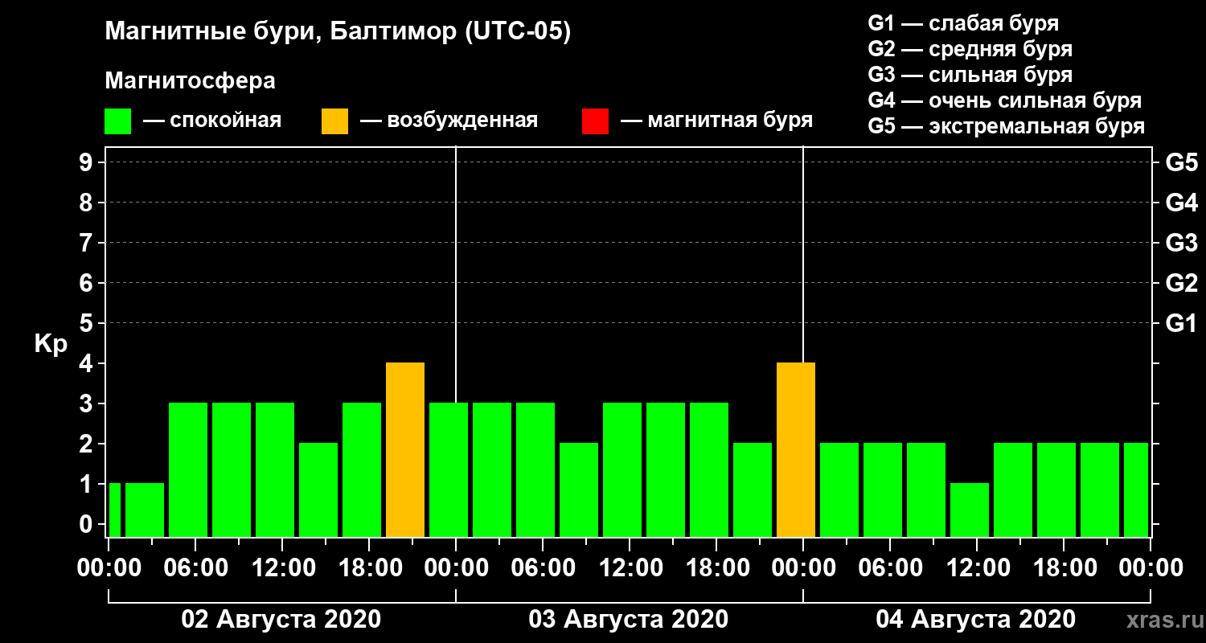
Task: Click the G5 label on the right axis
Action: pyautogui.click(x=1181, y=162)
